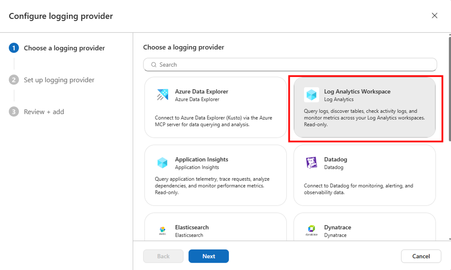Click the Elasticsearch logo icon
Screen dimensions: 451x270
coord(162,231)
